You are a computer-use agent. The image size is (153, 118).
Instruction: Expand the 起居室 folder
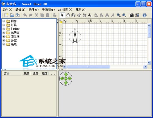[x=4, y=33]
